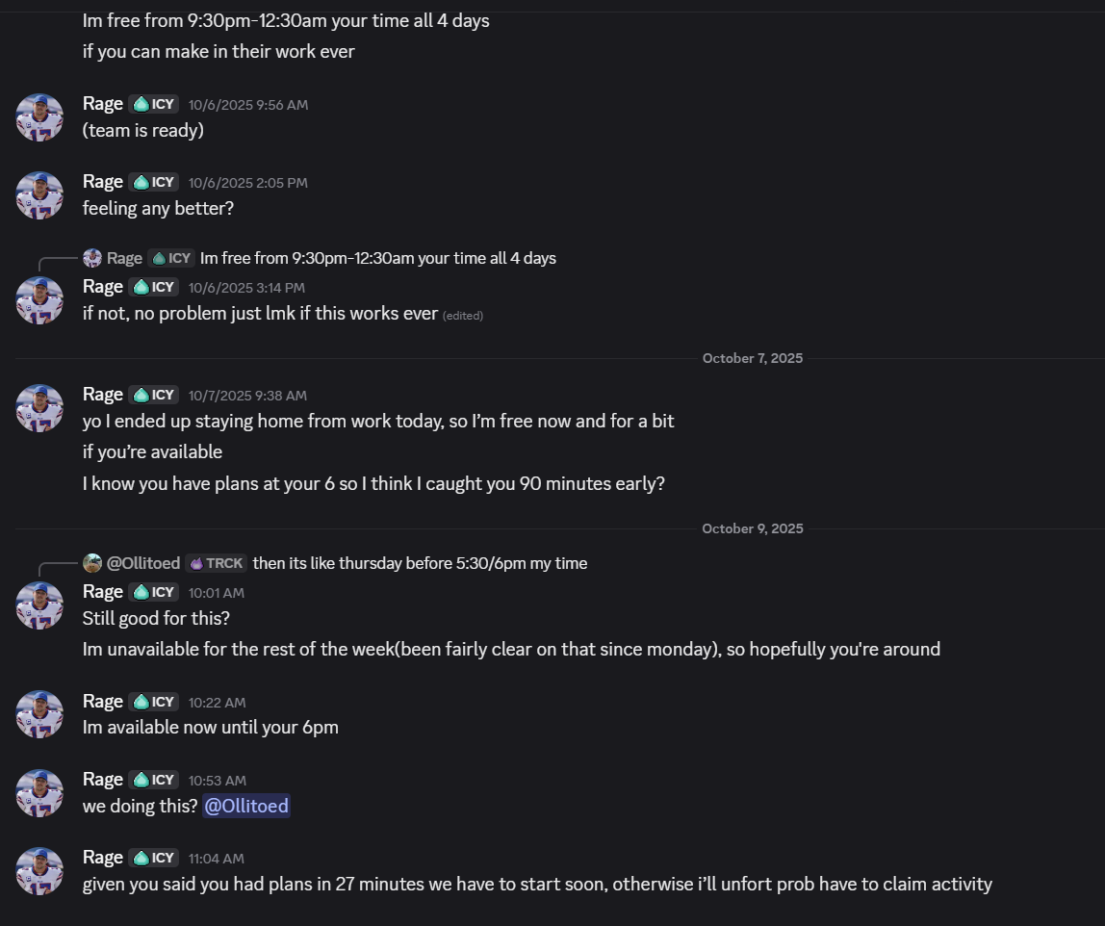Click the @Ollitoed mention after "we doing this?"

click(x=246, y=806)
